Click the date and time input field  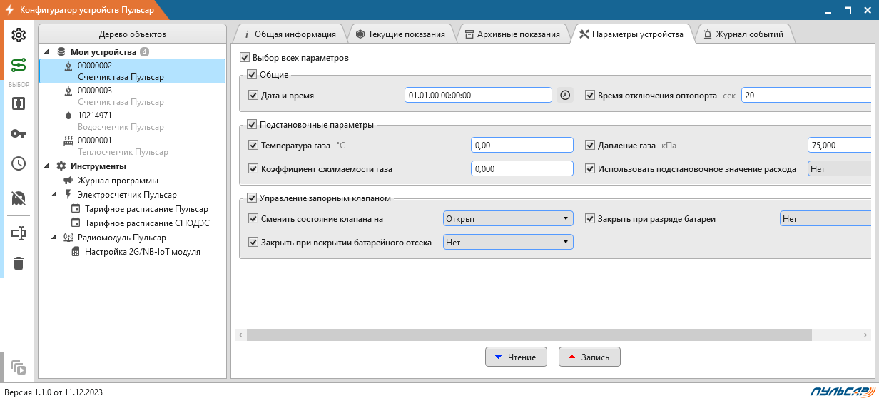479,95
